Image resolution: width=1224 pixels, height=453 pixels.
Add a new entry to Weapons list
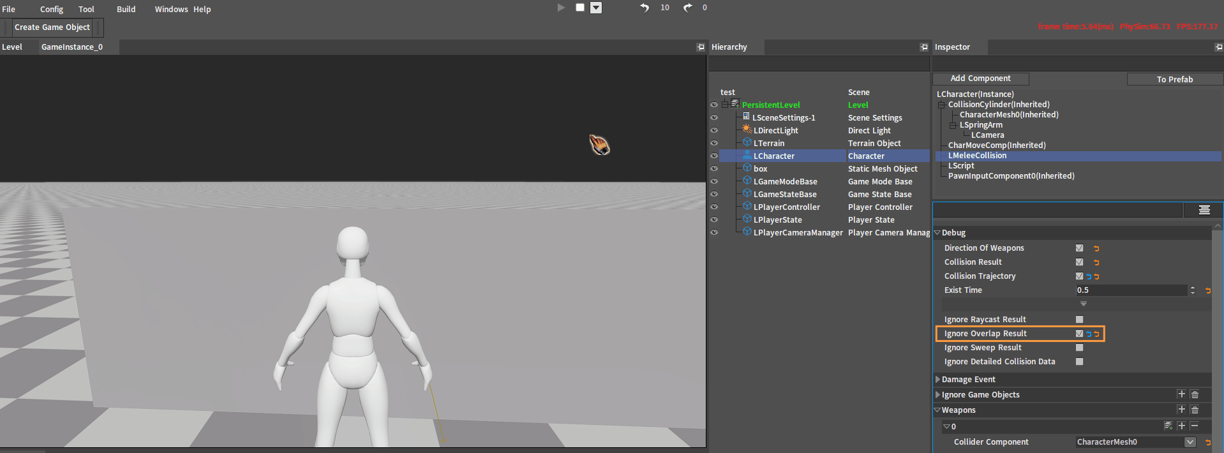tap(1181, 410)
